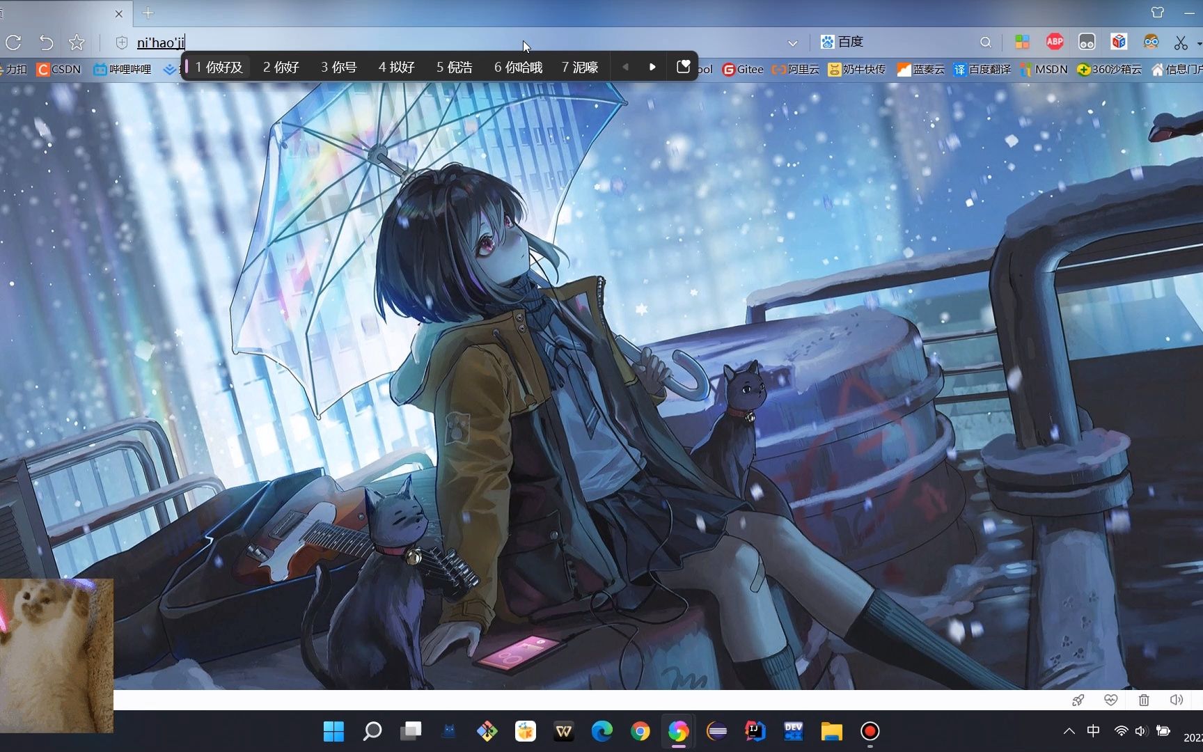
Task: Go to next IME candidate page
Action: point(652,67)
